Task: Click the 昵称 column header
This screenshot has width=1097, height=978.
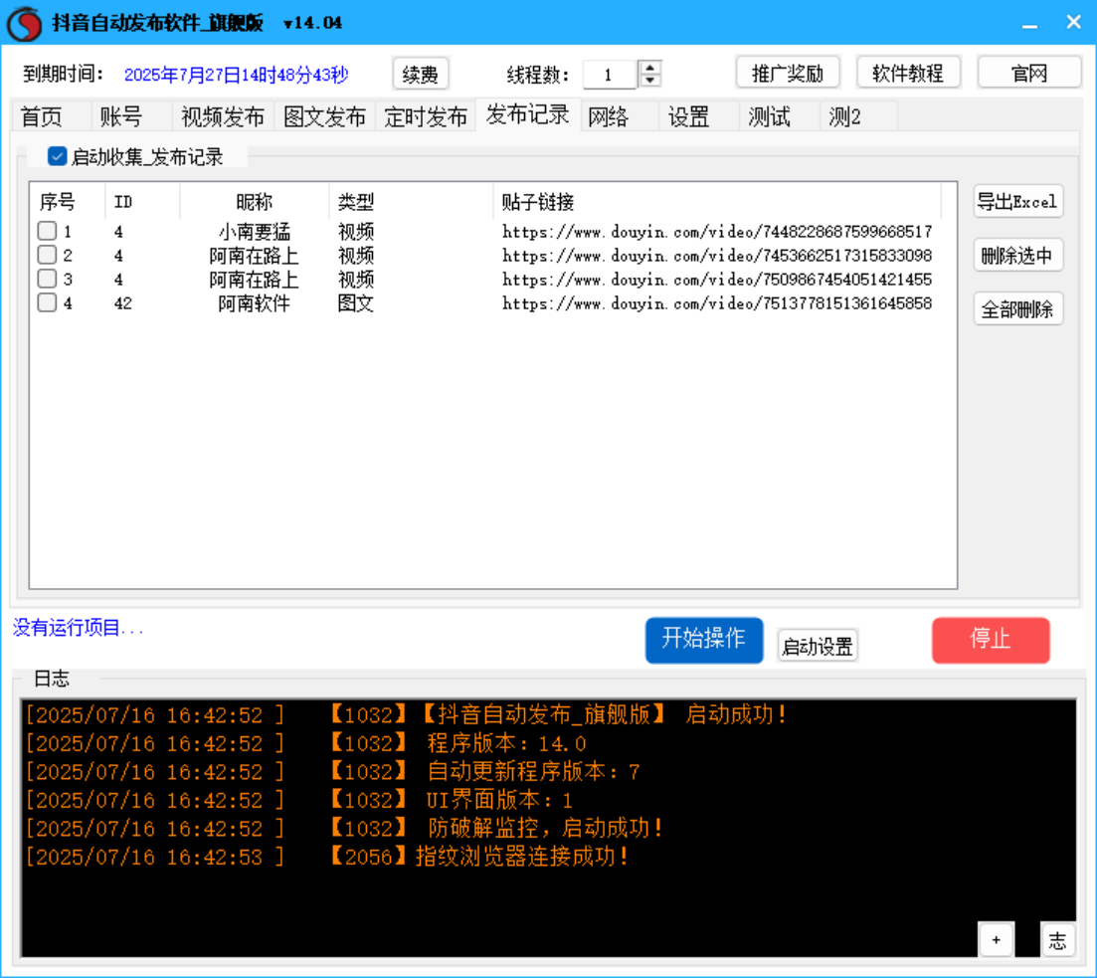Action: (x=254, y=202)
